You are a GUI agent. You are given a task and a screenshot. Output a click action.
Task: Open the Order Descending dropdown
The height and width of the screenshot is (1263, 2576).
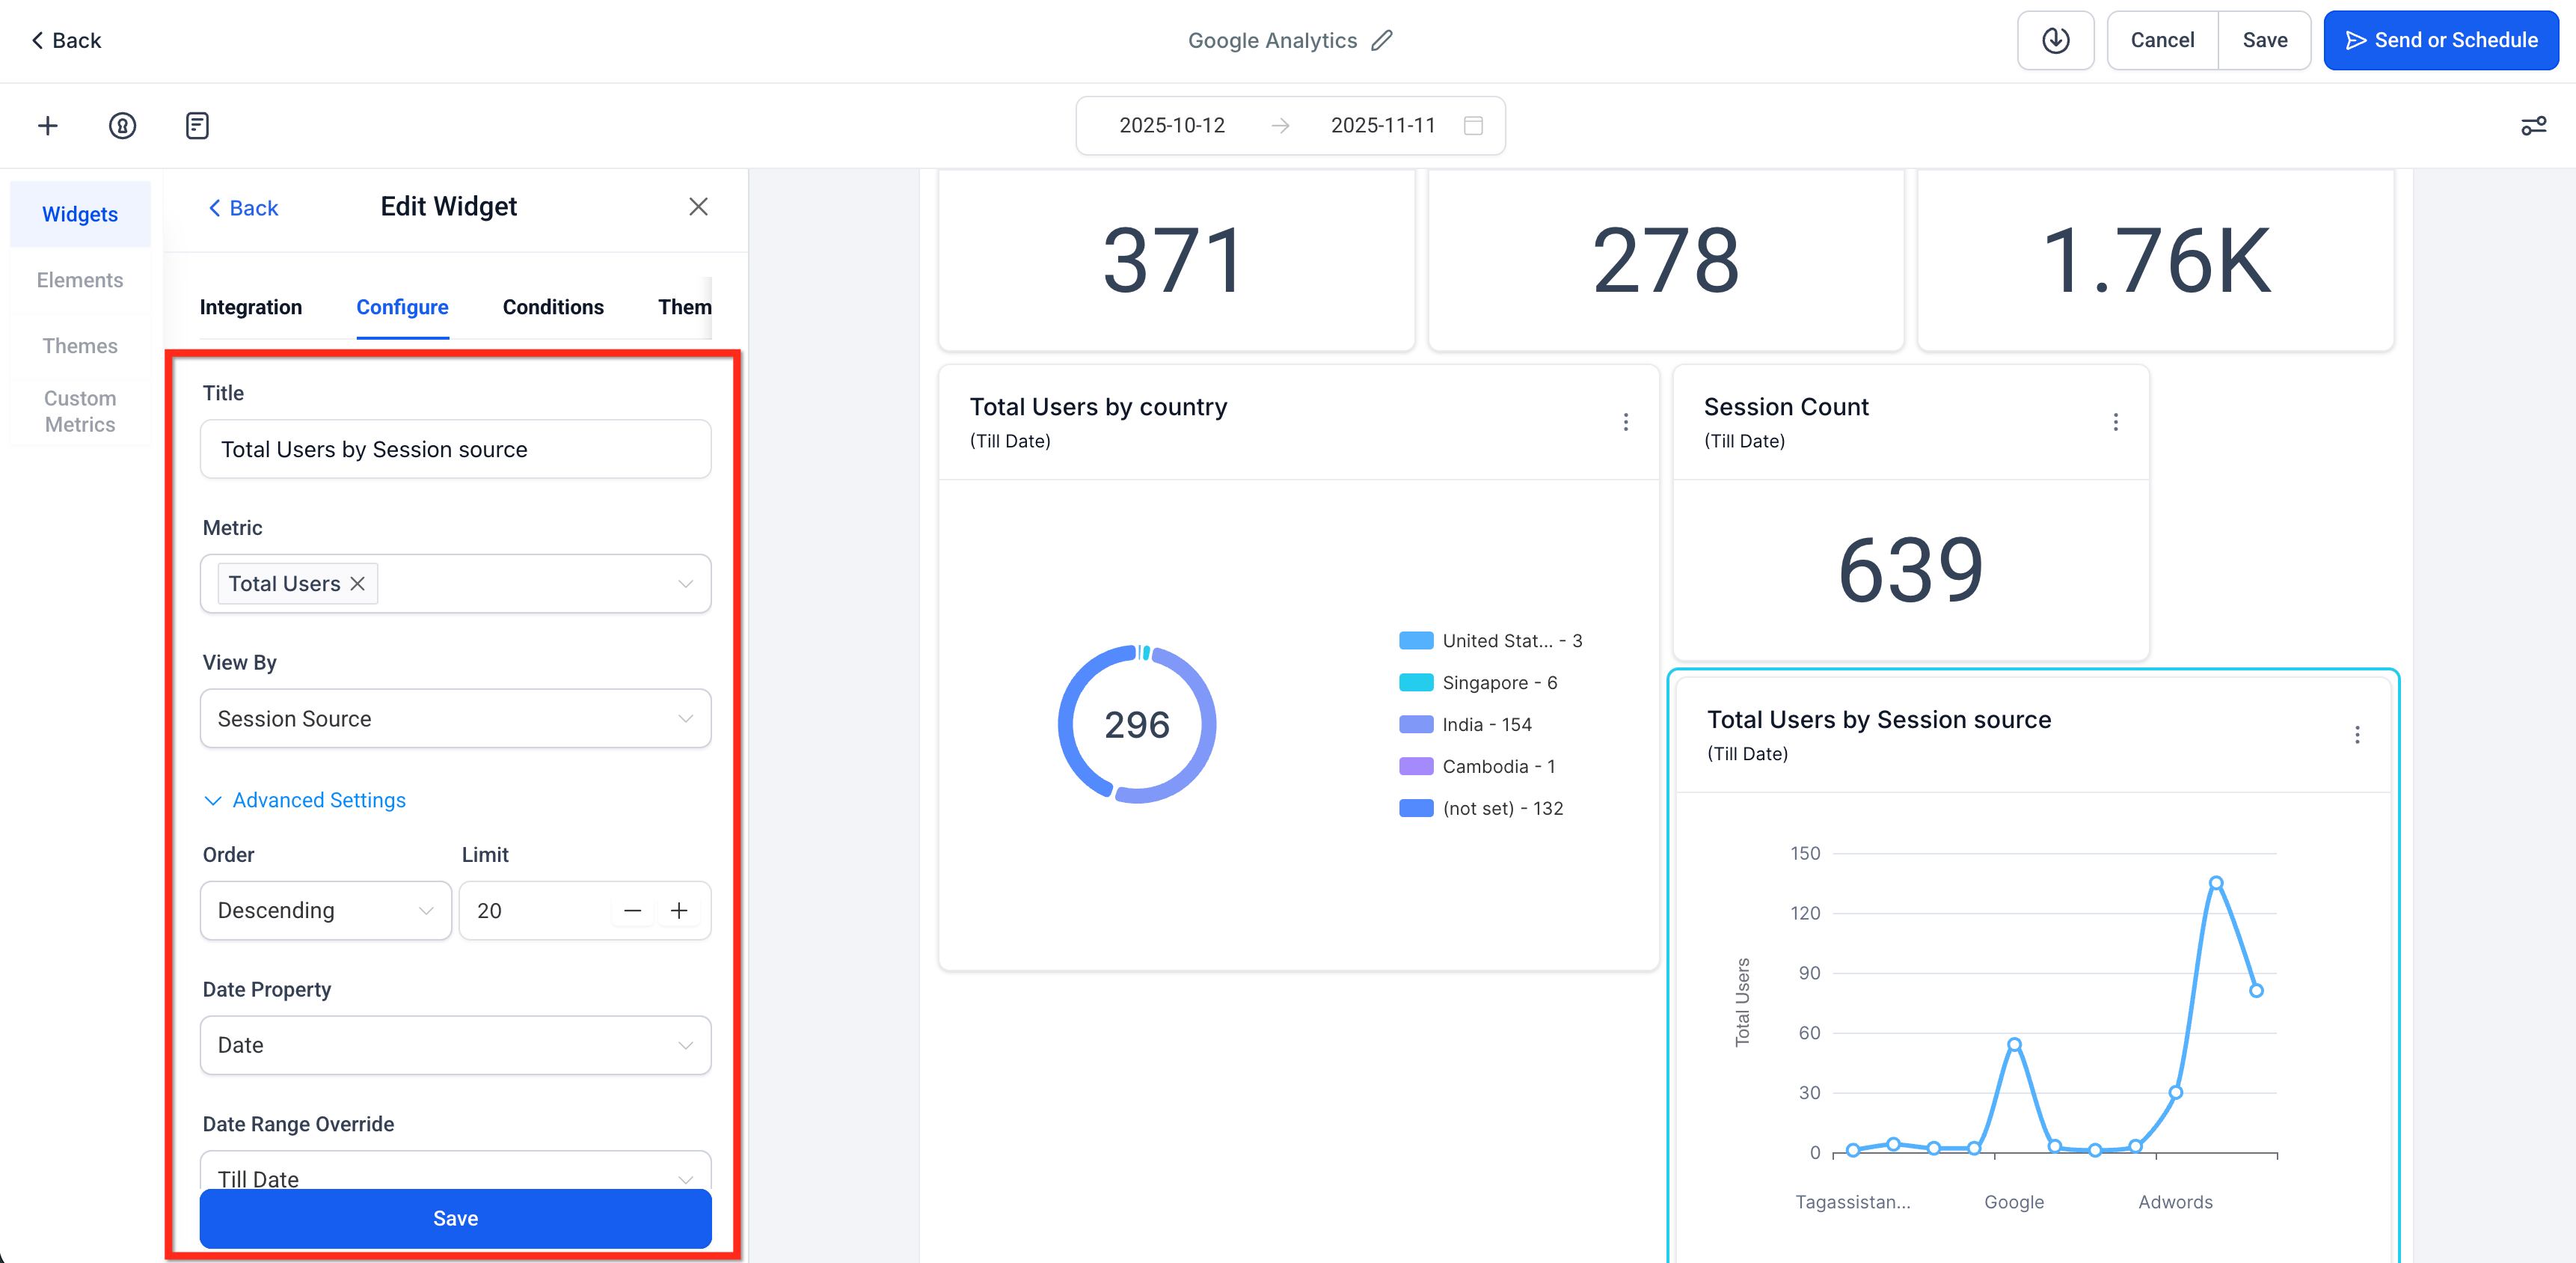(x=325, y=910)
